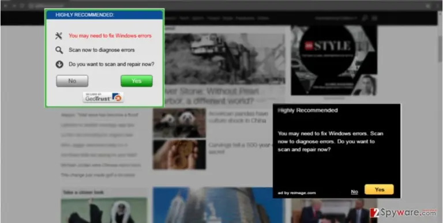This screenshot has width=443, height=223.
Task: Click the 'Highly Recommended' black ad title
Action: pos(307,111)
